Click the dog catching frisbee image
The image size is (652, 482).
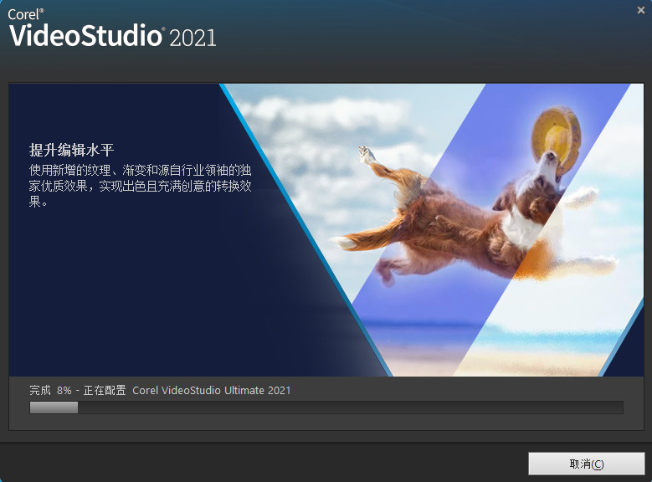pyautogui.click(x=433, y=230)
